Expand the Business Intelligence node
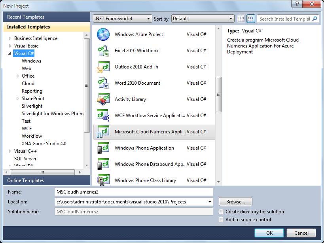The width and height of the screenshot is (324, 243). click(10, 38)
